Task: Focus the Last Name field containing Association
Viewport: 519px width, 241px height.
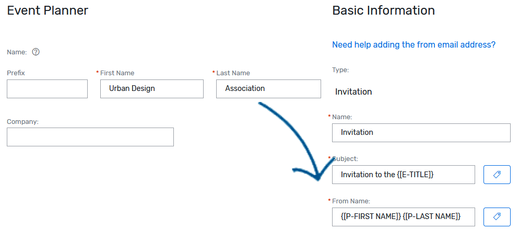Action: (x=268, y=89)
